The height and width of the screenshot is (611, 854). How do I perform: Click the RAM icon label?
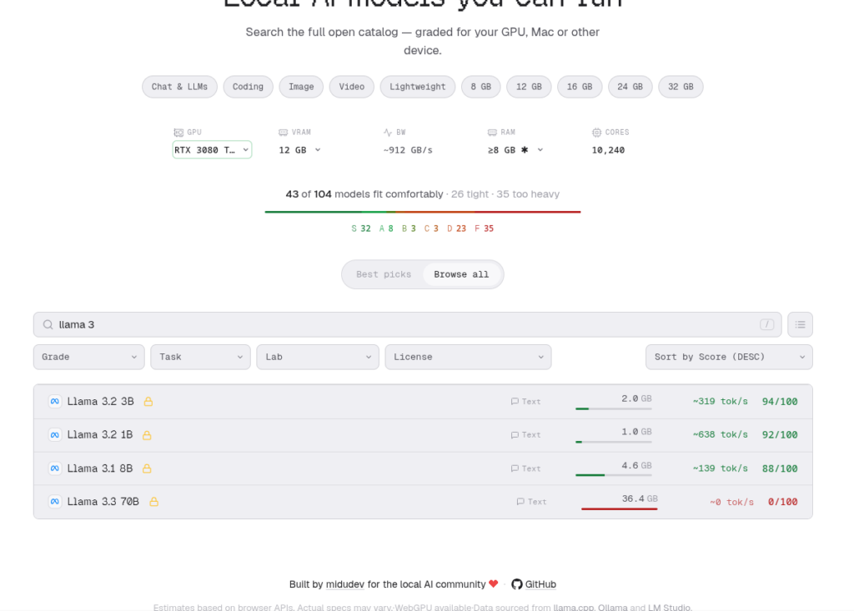492,133
